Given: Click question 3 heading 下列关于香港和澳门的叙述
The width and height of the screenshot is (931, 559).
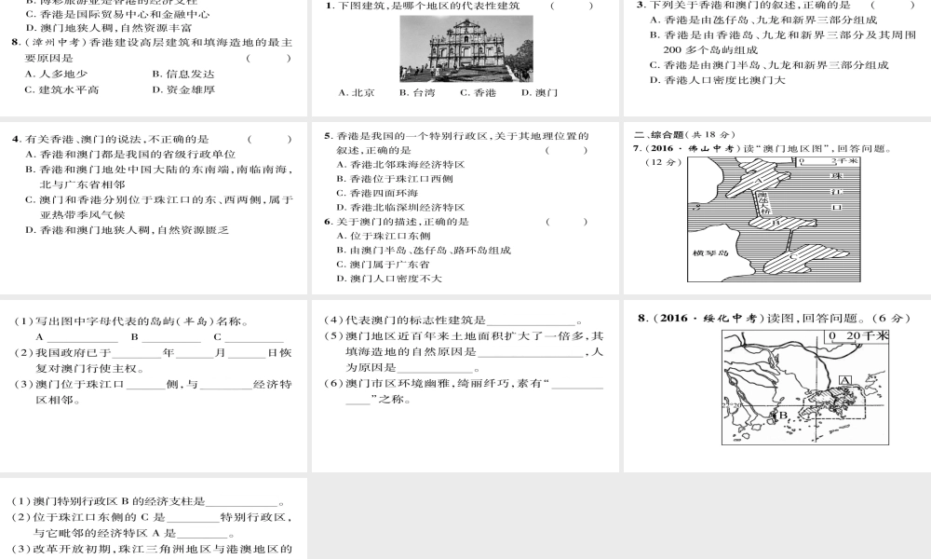Looking at the screenshot, I should coord(743,5).
